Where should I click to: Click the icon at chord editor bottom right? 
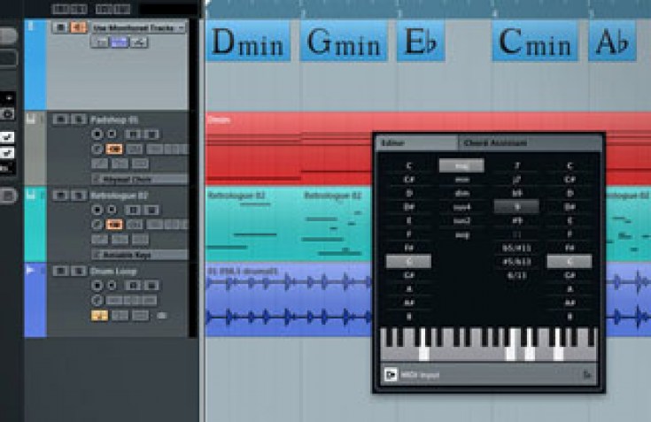(587, 375)
